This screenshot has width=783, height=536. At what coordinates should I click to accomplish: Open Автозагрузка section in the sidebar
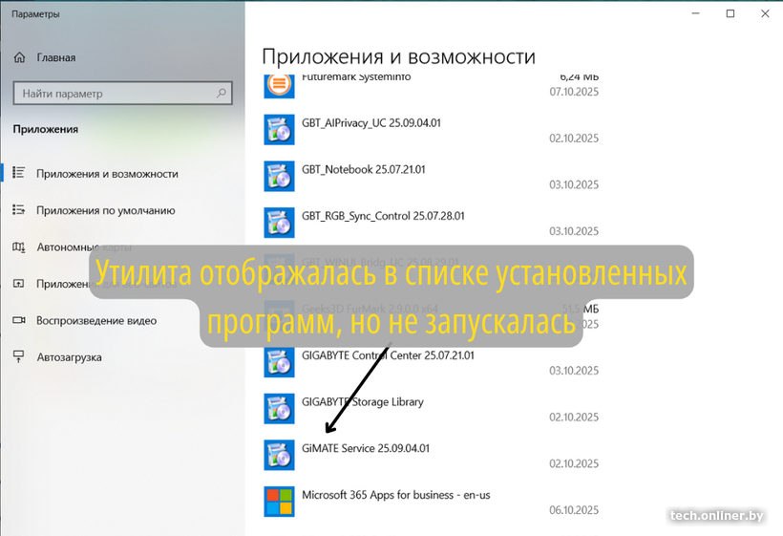tap(69, 357)
